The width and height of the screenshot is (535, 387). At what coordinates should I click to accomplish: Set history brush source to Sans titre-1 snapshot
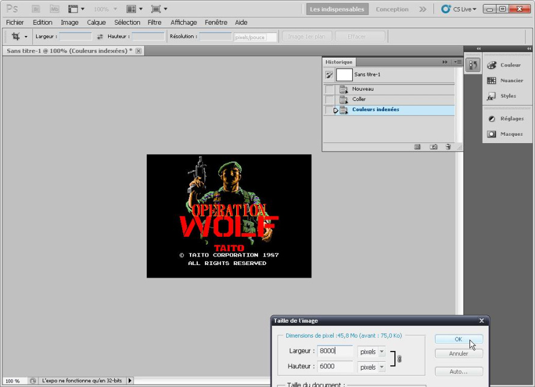pos(329,75)
